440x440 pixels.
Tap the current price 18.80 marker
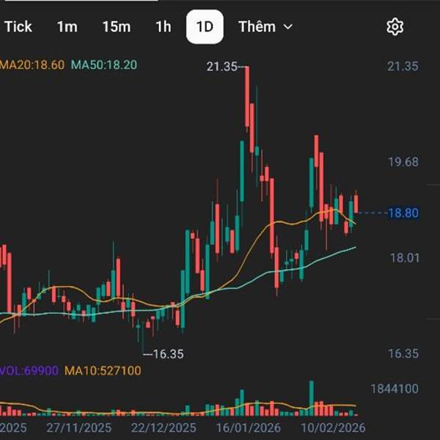(403, 213)
